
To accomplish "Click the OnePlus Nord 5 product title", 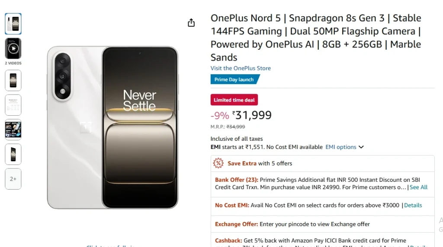I will 316,38.
